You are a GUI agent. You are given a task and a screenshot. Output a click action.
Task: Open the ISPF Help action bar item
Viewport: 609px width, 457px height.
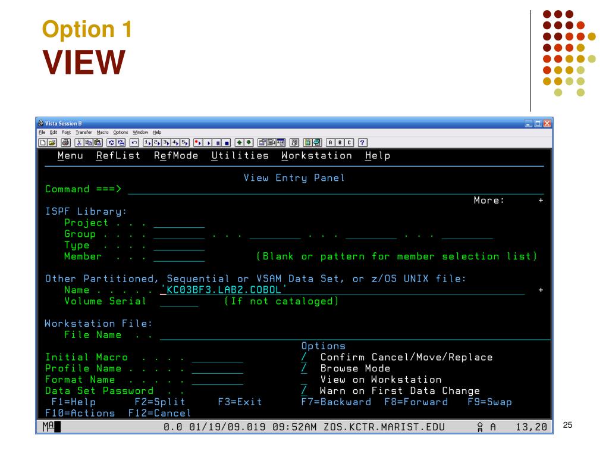tap(378, 155)
